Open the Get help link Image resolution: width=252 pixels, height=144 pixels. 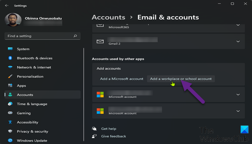click(109, 129)
